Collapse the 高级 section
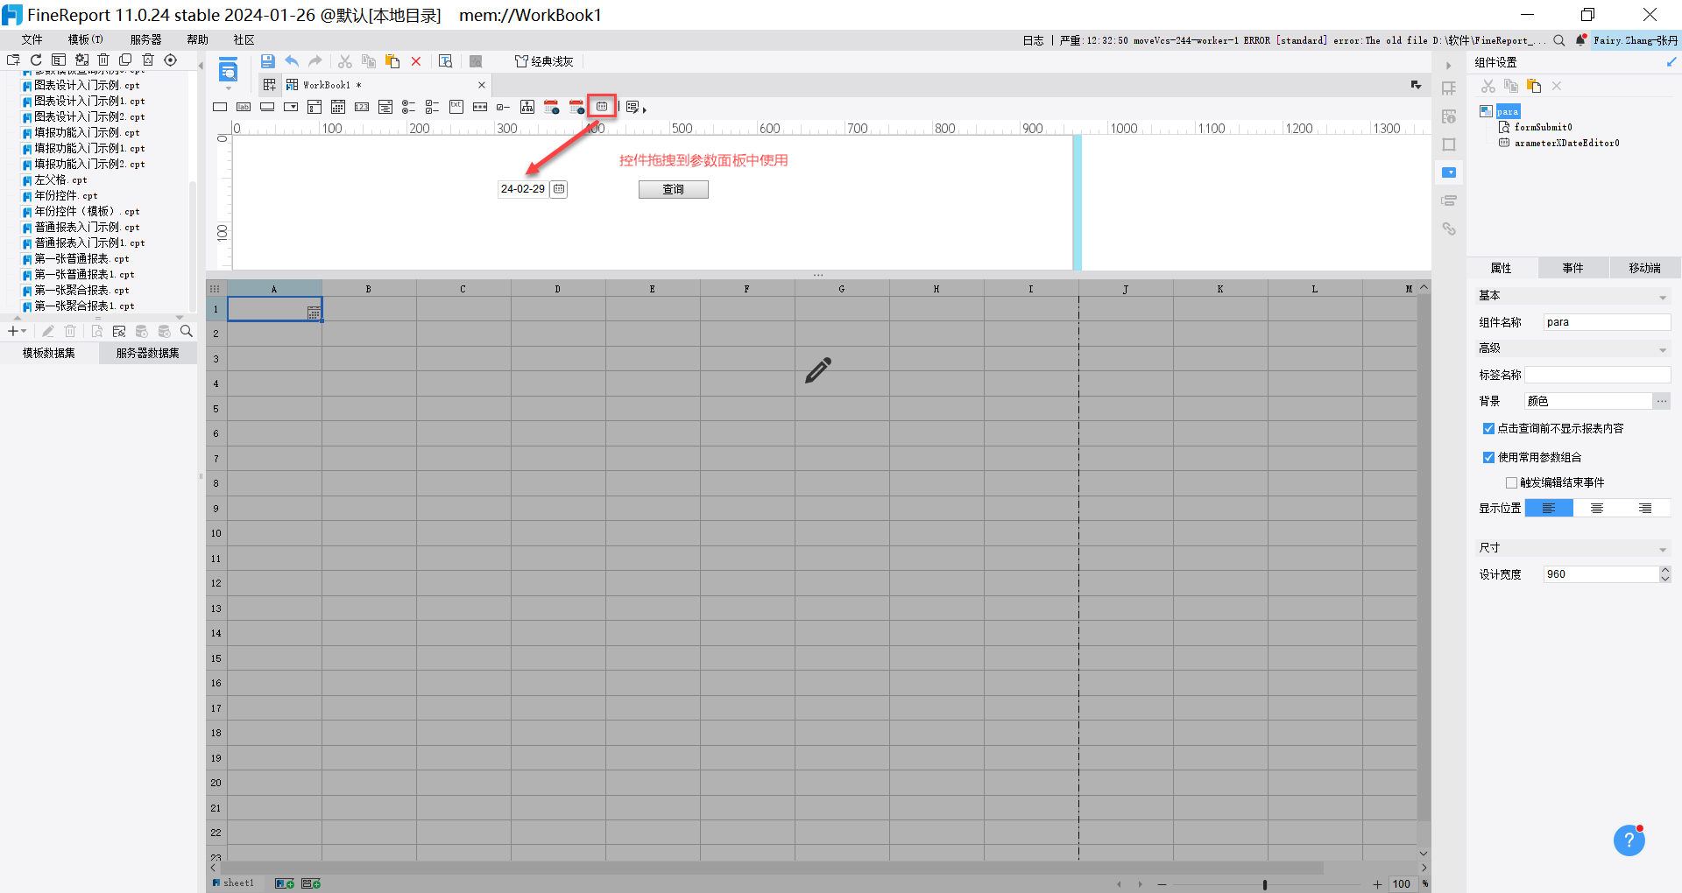Screen dimensions: 1682x893 (1663, 350)
